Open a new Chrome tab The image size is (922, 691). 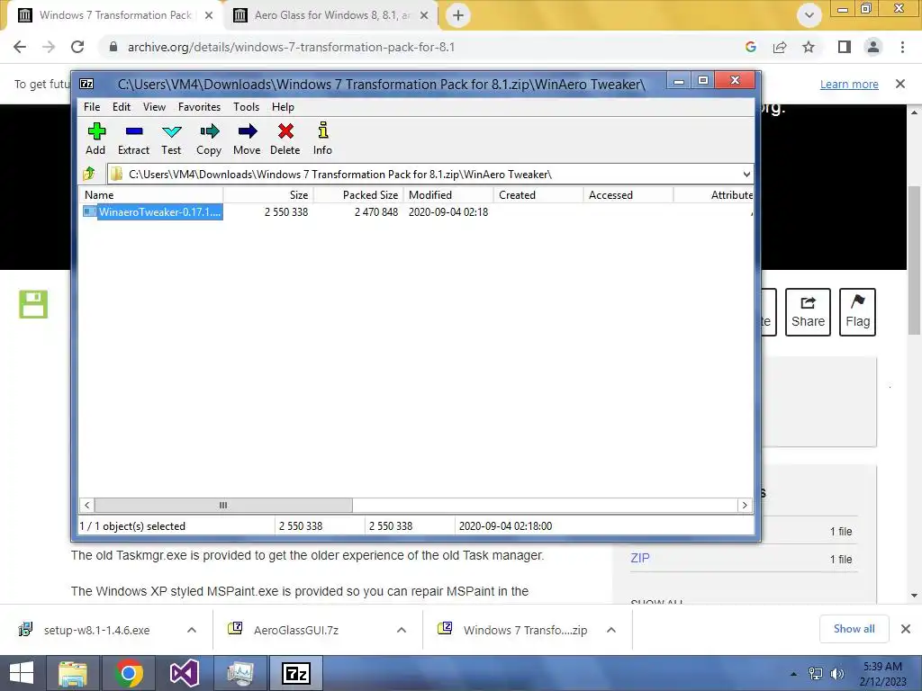coord(458,16)
